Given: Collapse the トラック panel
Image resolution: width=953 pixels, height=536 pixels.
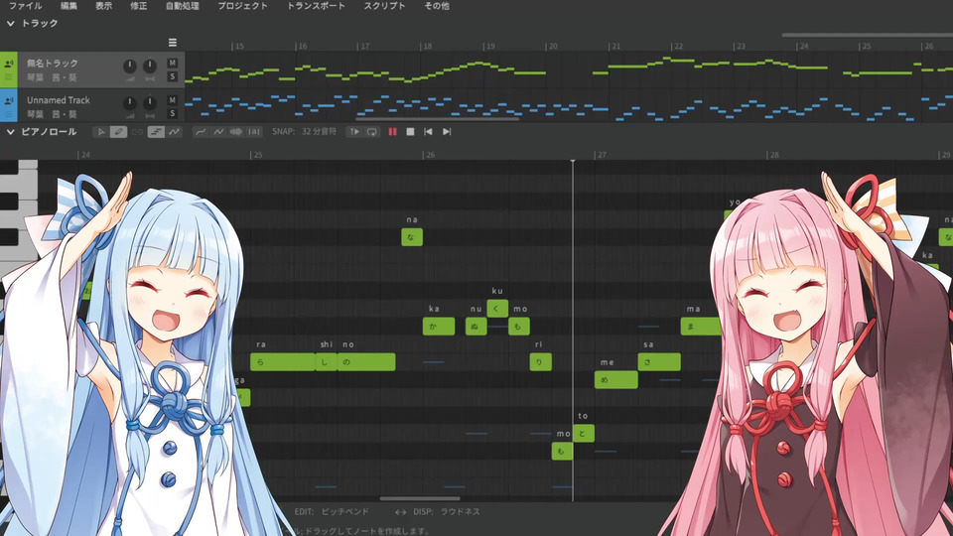Looking at the screenshot, I should [x=10, y=23].
